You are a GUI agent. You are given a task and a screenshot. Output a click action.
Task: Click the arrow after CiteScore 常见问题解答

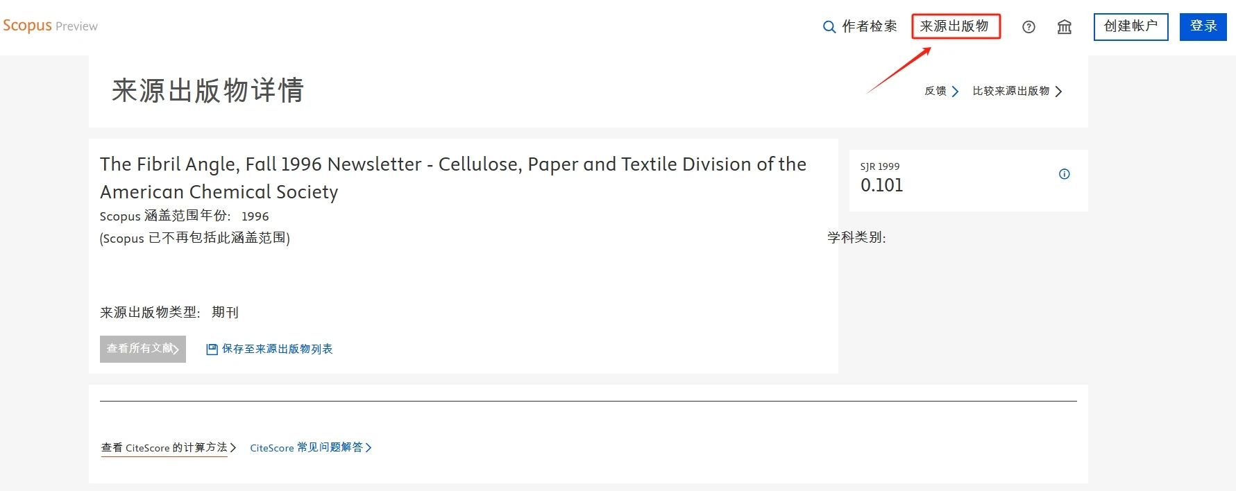click(x=369, y=448)
